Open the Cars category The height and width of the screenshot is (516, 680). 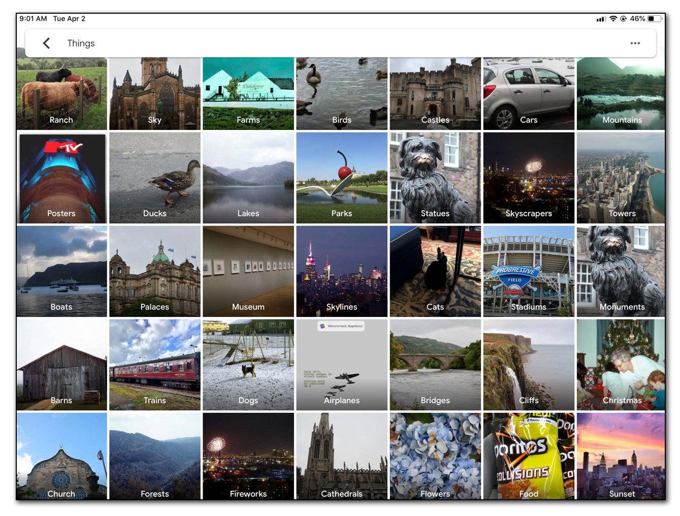[x=529, y=93]
